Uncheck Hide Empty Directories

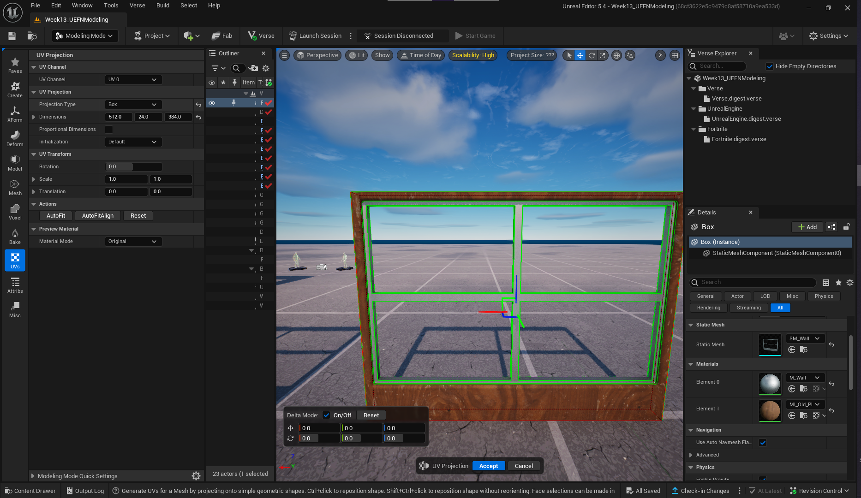[770, 66]
